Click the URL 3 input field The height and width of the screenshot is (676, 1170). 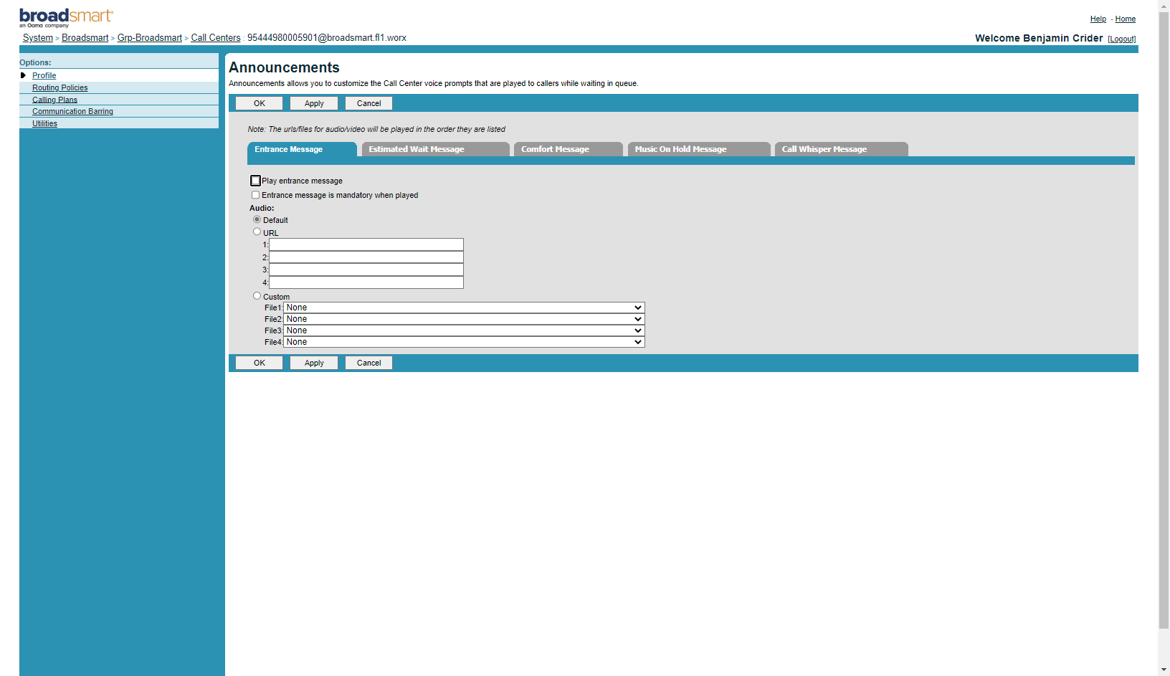point(366,270)
